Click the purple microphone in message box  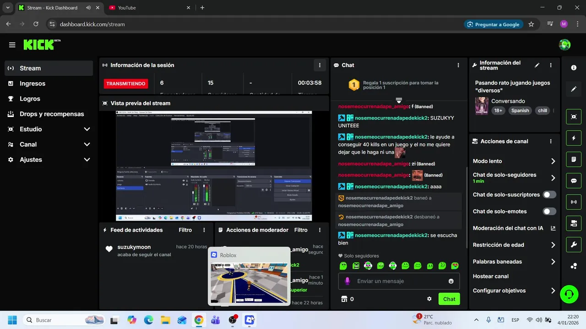point(347,281)
